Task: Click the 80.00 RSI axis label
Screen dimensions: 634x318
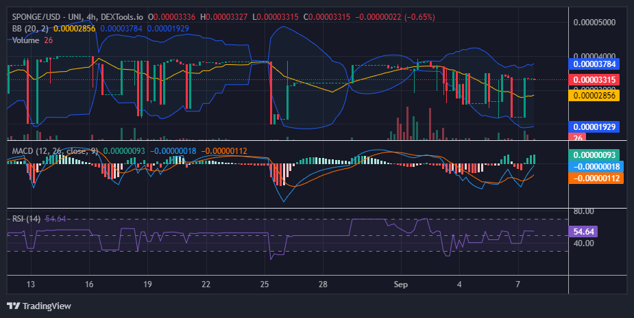Action: click(584, 211)
